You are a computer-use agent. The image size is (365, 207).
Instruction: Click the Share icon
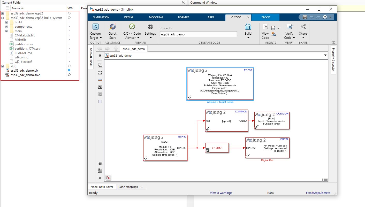click(x=303, y=27)
